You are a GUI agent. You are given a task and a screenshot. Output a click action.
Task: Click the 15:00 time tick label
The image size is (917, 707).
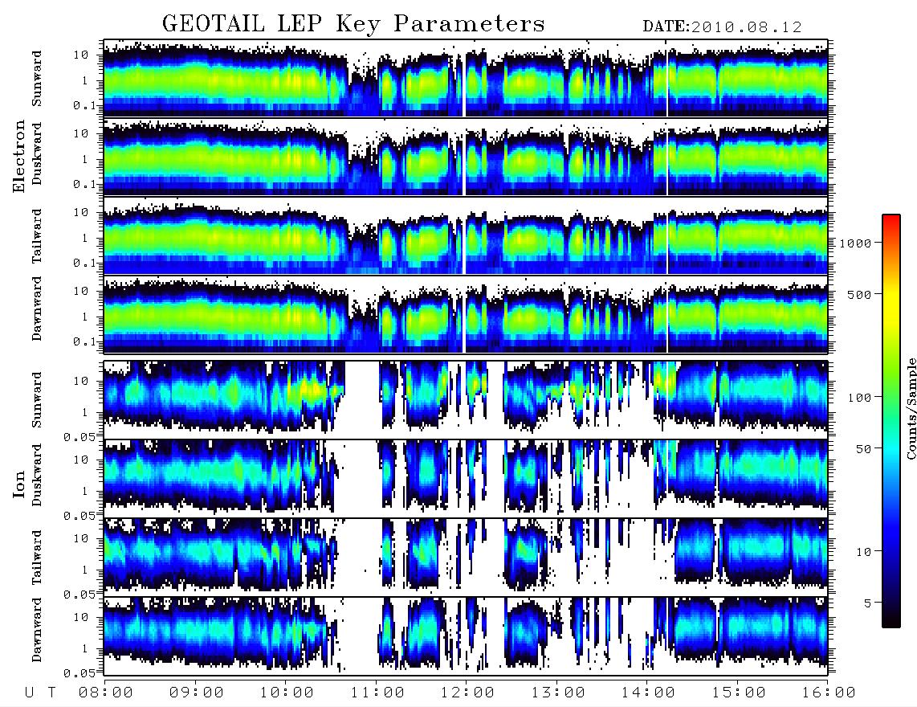click(x=739, y=693)
